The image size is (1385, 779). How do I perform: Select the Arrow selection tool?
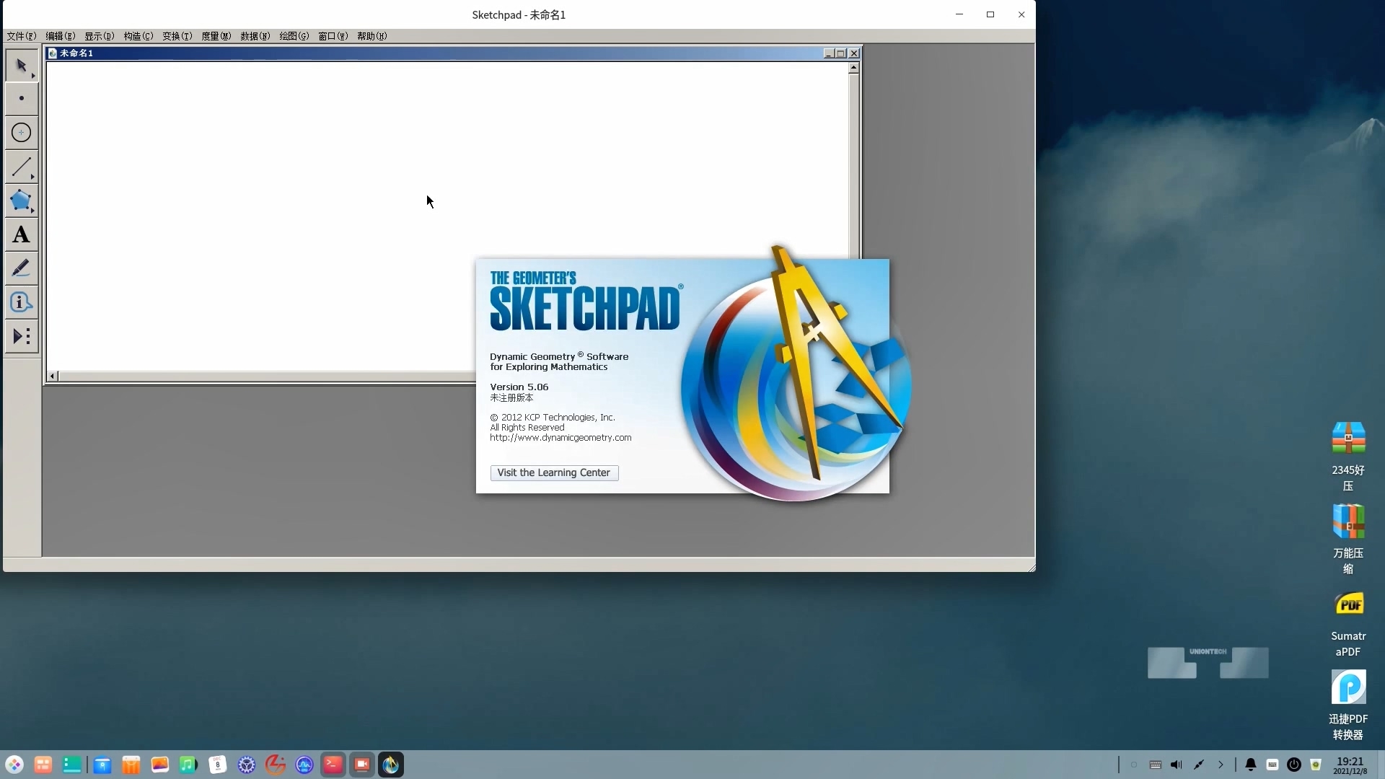coord(22,66)
